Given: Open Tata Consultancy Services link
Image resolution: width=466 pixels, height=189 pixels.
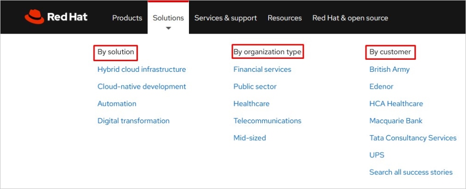Looking at the screenshot, I should (413, 138).
